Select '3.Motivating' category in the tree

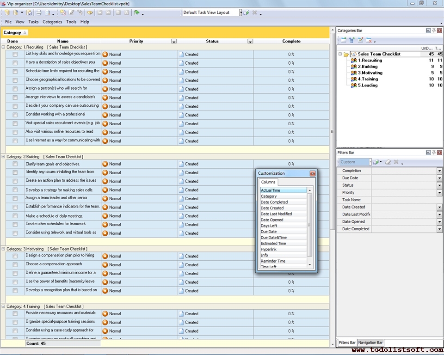pos(370,73)
